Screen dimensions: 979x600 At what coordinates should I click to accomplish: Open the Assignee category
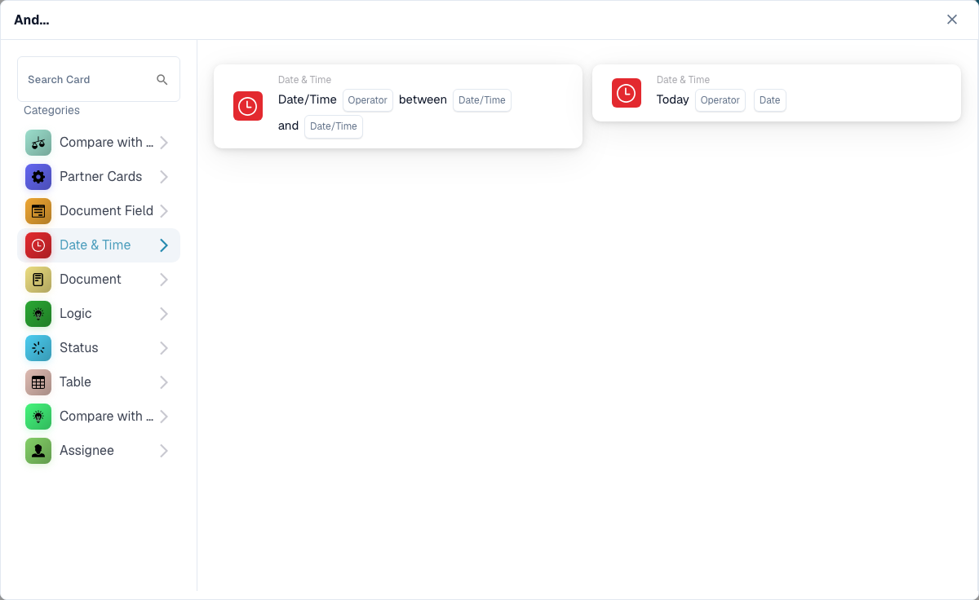[x=99, y=451]
